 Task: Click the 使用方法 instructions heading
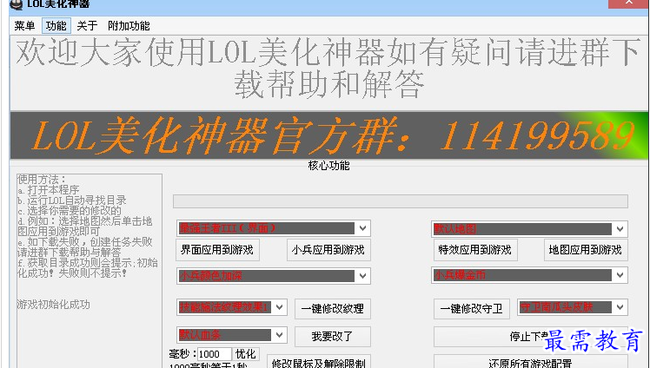coord(42,180)
